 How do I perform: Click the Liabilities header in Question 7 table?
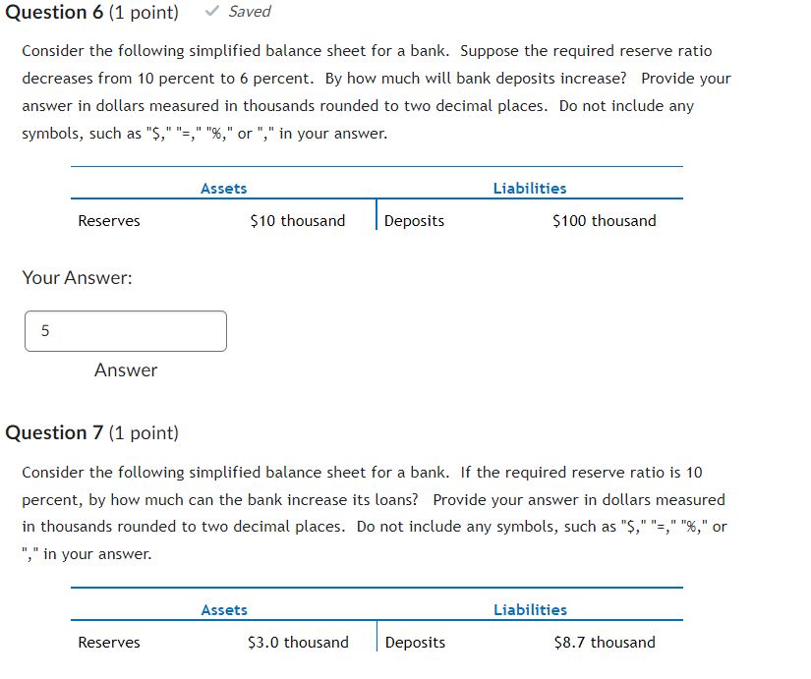click(530, 609)
